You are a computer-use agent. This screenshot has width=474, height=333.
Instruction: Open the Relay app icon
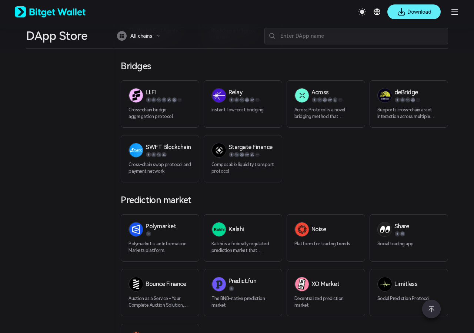tap(219, 95)
